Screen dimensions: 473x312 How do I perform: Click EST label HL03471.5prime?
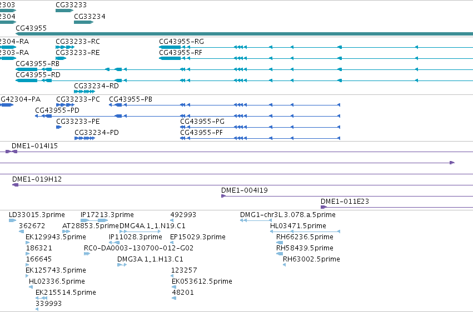[x=298, y=226]
